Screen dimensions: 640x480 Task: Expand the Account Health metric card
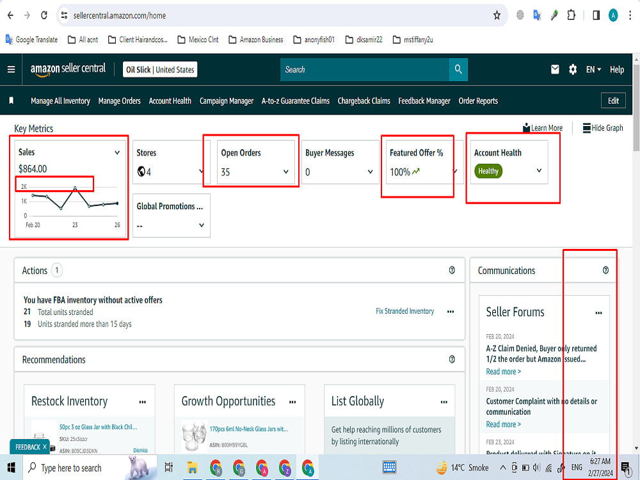tap(539, 171)
